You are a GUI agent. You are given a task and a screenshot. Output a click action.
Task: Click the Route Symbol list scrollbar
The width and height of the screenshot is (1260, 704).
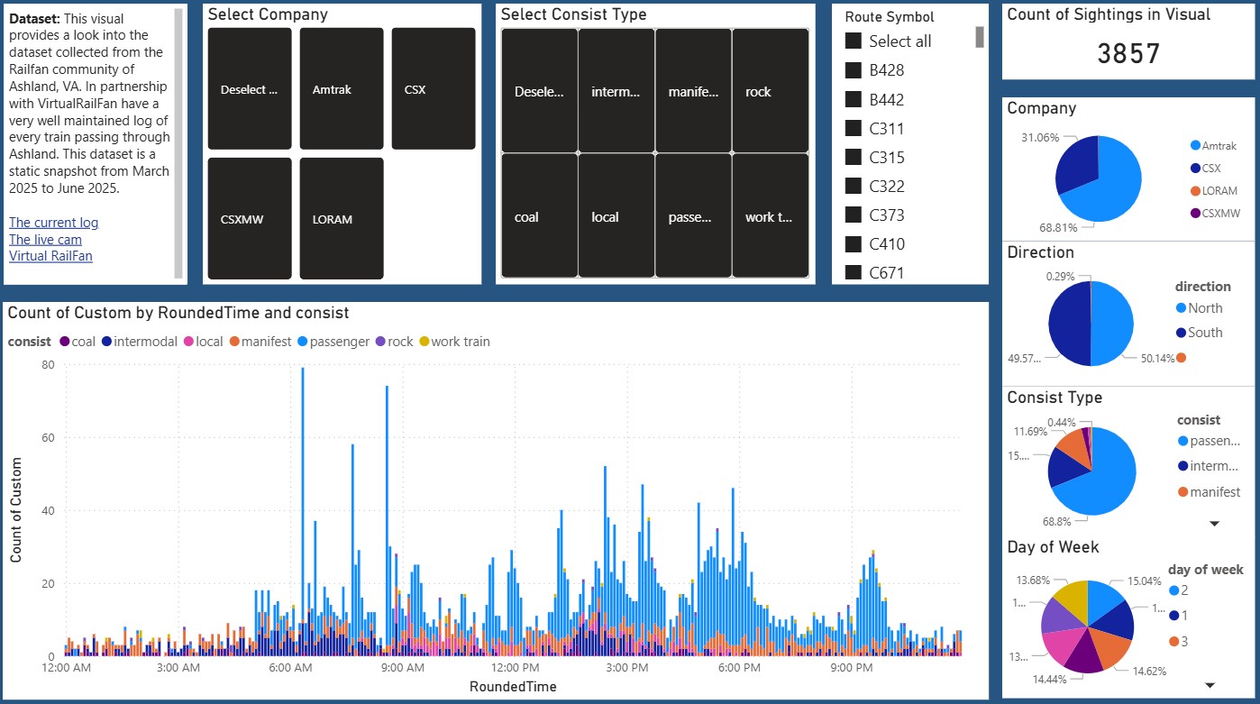pyautogui.click(x=980, y=37)
